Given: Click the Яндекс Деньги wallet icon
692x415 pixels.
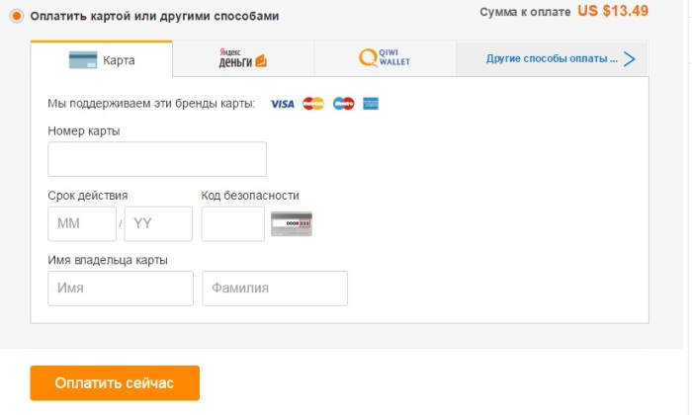Looking at the screenshot, I should point(261,61).
